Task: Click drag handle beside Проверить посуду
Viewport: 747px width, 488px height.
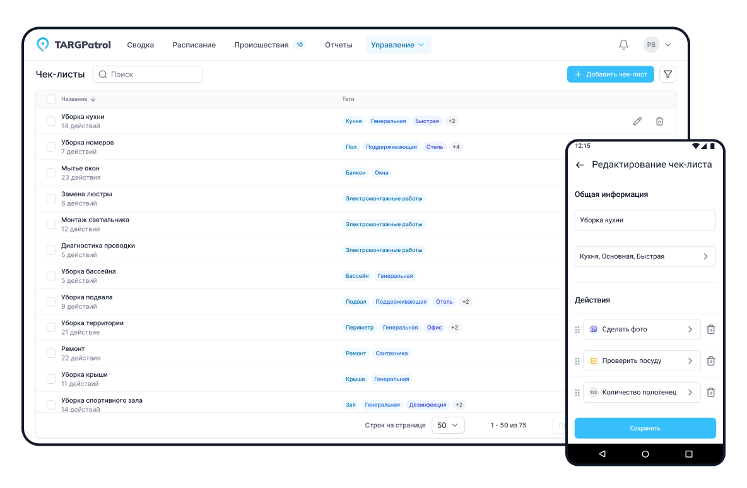Action: 577,361
